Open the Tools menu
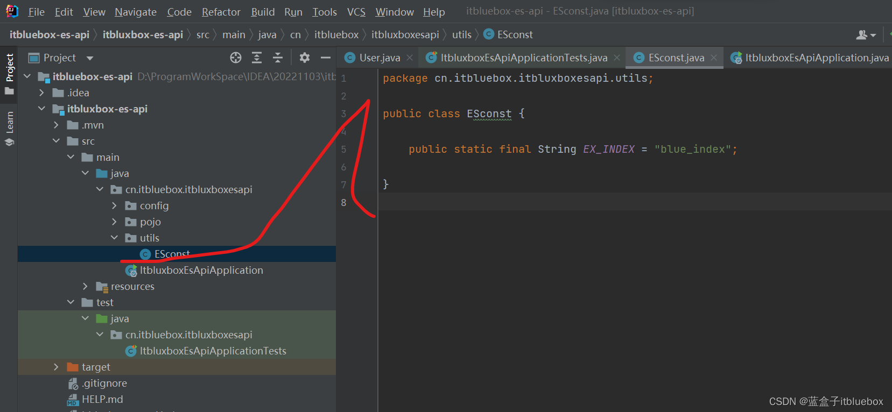892x412 pixels. [x=325, y=12]
